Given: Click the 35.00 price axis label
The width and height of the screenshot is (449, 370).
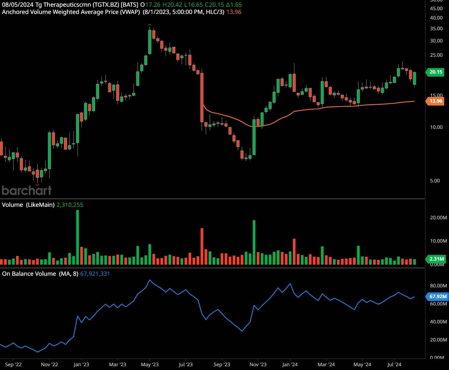Looking at the screenshot, I should 436,29.
